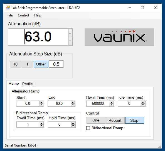Decrease attenuation with the down arrow
The height and width of the screenshot is (151, 165).
click(70, 41)
